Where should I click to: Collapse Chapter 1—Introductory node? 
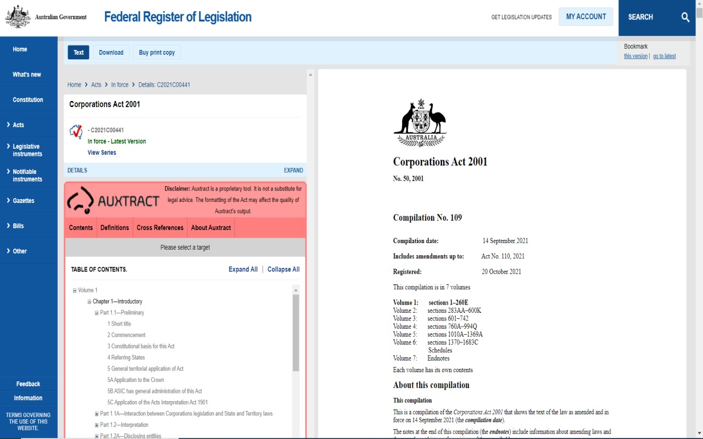click(89, 302)
